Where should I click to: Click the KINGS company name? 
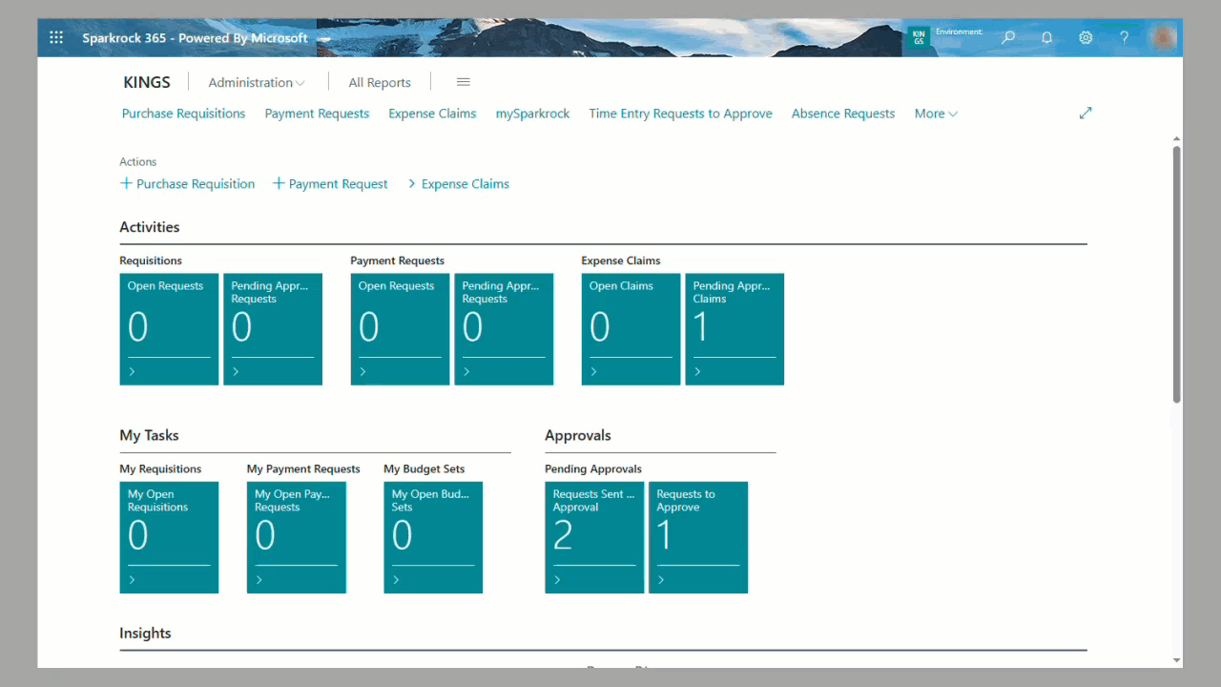pos(147,82)
